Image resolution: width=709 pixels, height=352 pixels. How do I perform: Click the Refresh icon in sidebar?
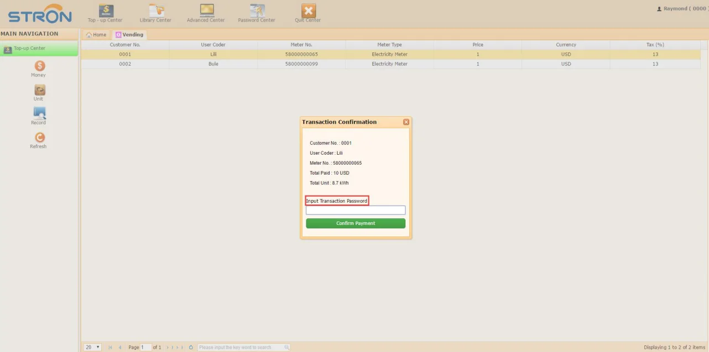(39, 138)
